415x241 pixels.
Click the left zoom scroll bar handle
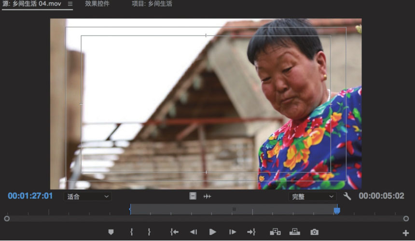tap(7, 218)
